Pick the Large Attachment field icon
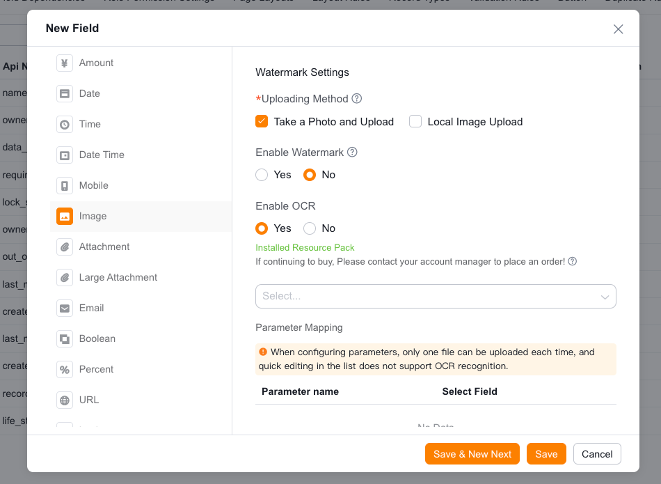 coord(65,278)
